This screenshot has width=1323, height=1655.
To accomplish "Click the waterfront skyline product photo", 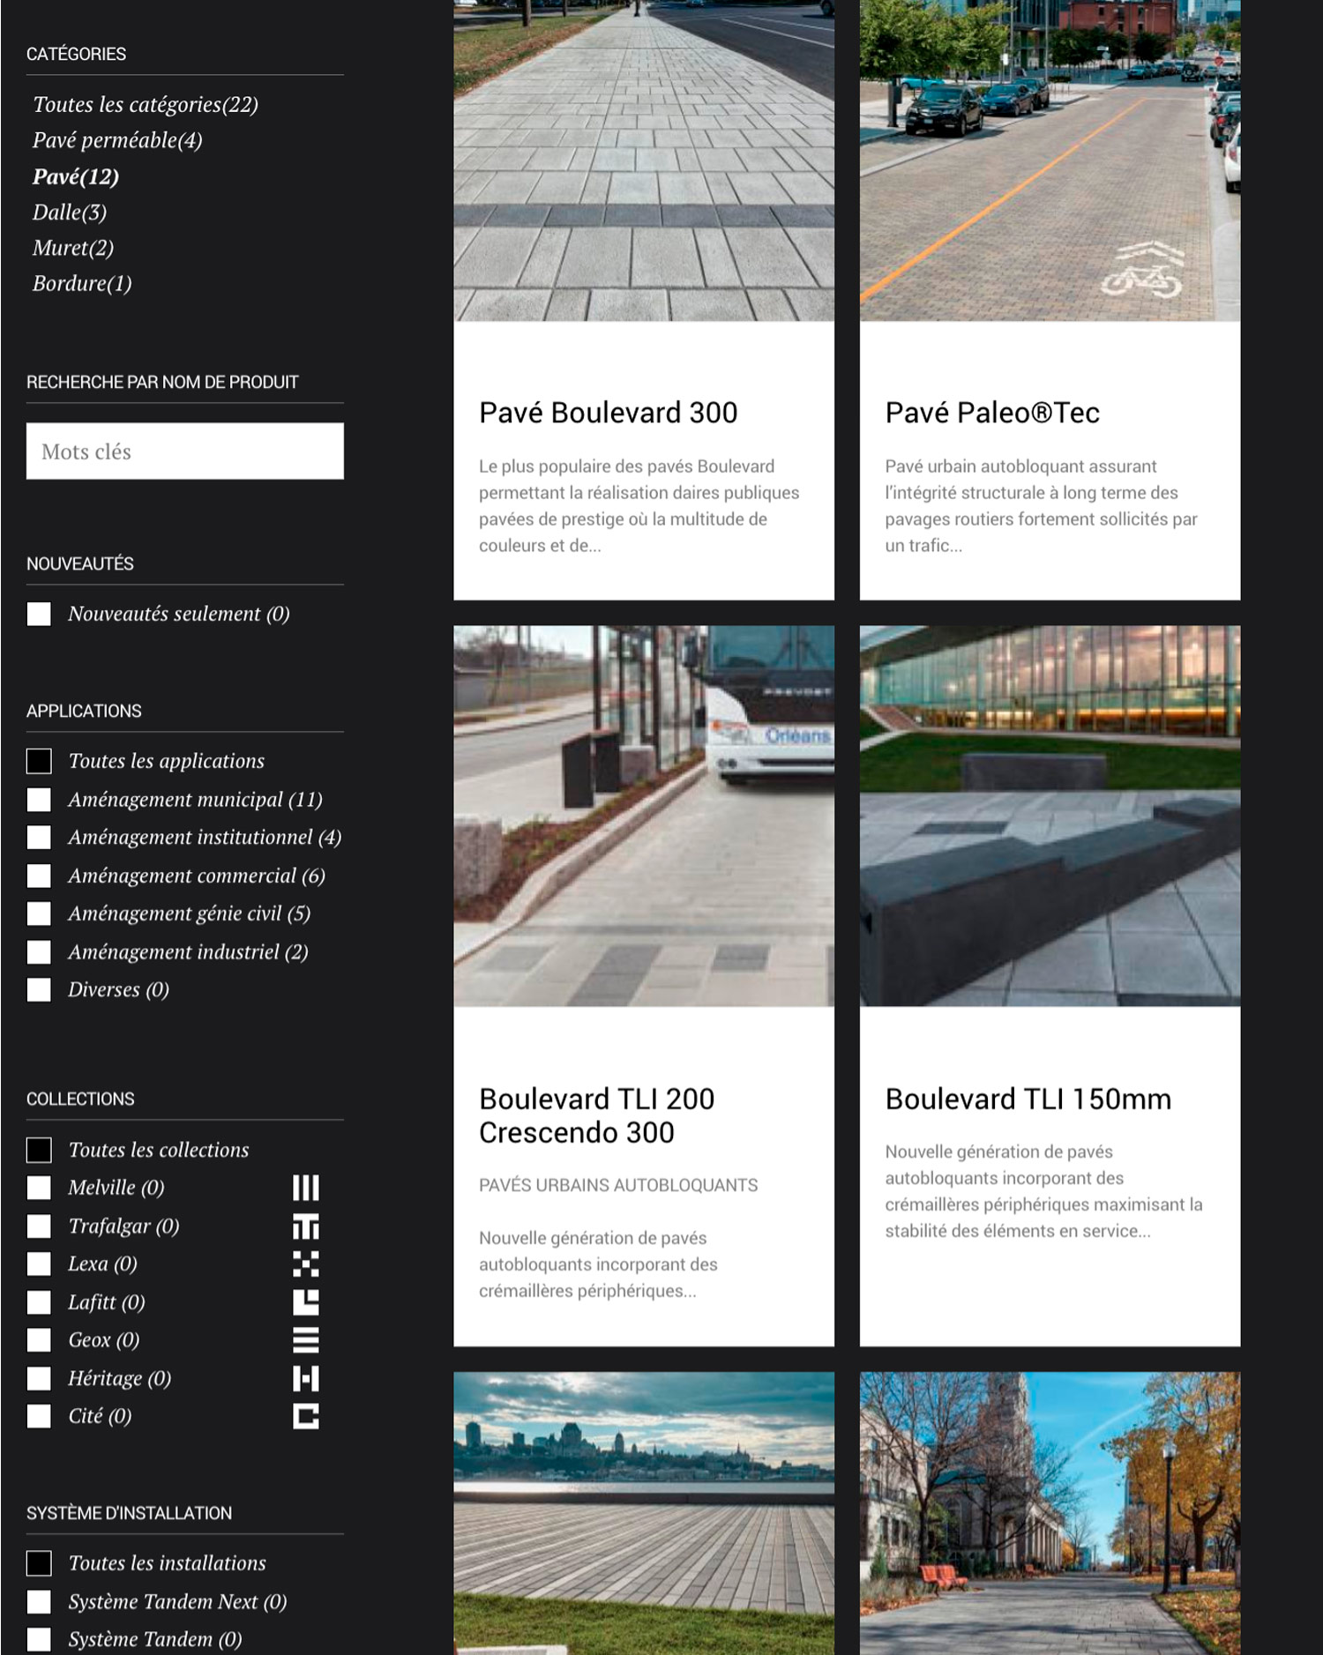I will (644, 1513).
